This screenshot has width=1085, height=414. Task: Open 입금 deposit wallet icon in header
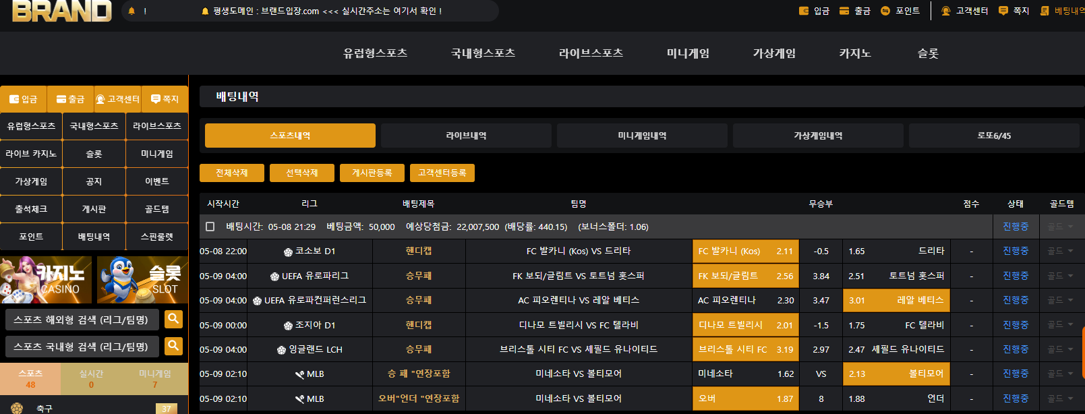(814, 11)
